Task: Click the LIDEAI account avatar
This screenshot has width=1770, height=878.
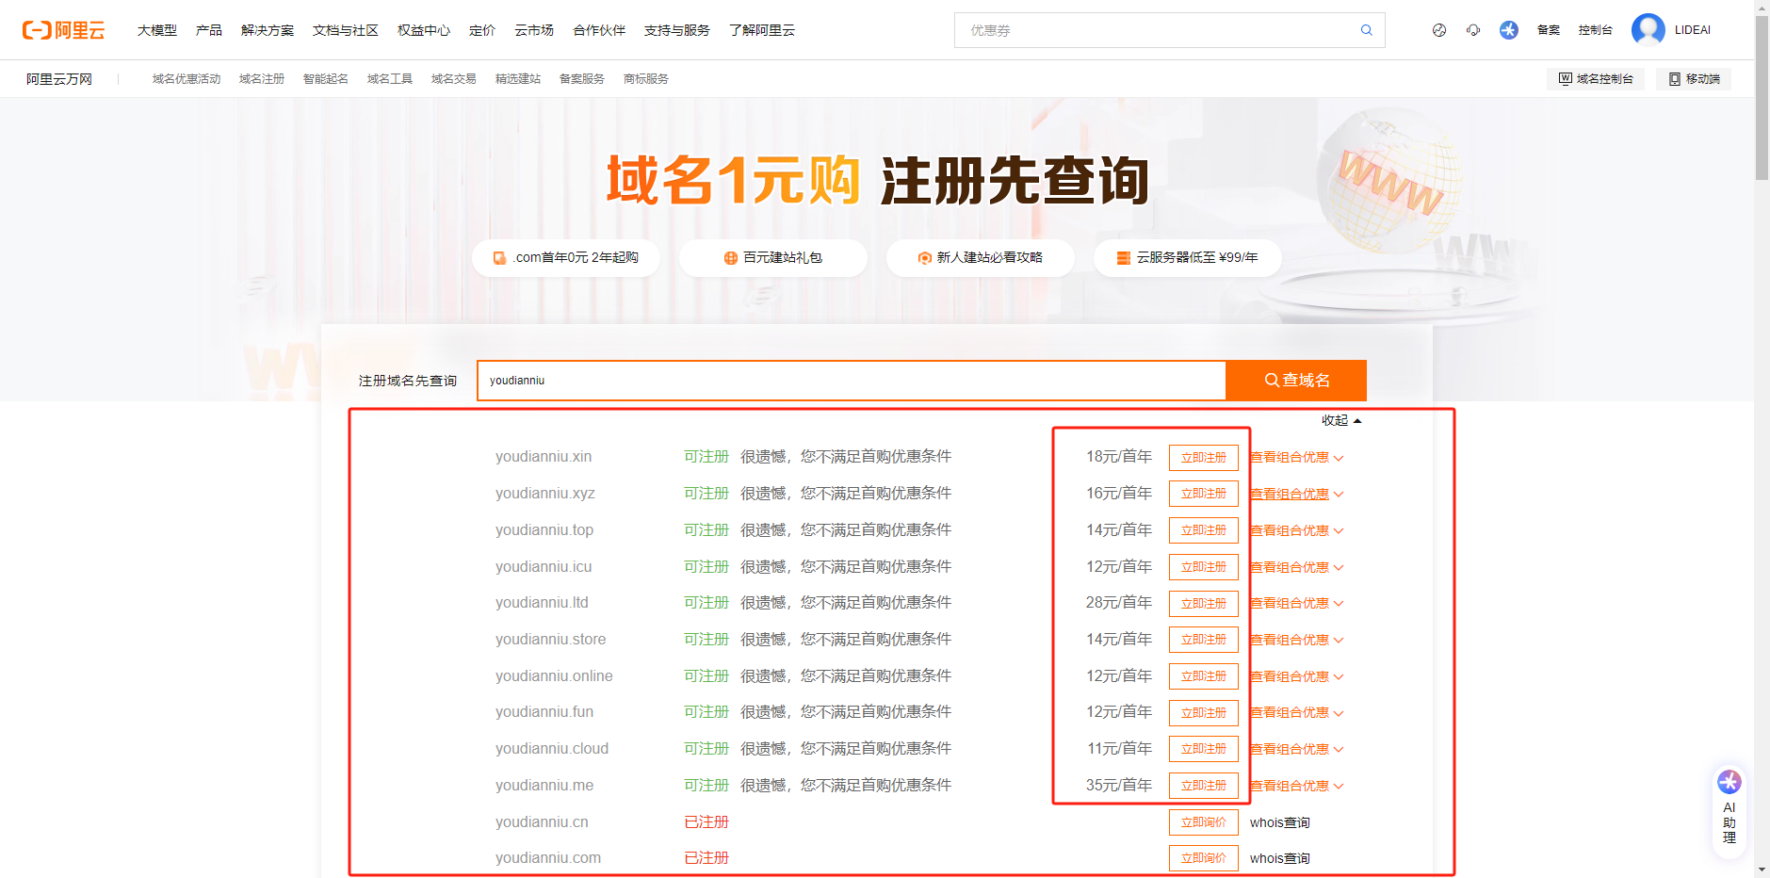Action: coord(1648,29)
